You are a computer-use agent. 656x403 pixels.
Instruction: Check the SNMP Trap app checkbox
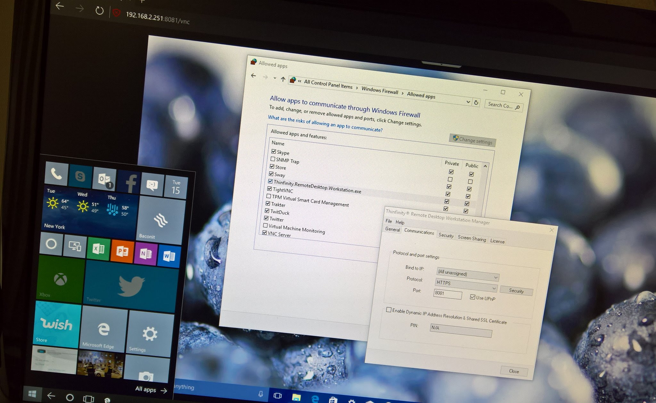tap(273, 159)
